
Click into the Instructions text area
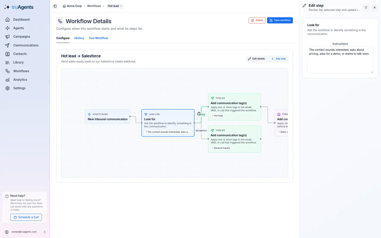pos(340,59)
